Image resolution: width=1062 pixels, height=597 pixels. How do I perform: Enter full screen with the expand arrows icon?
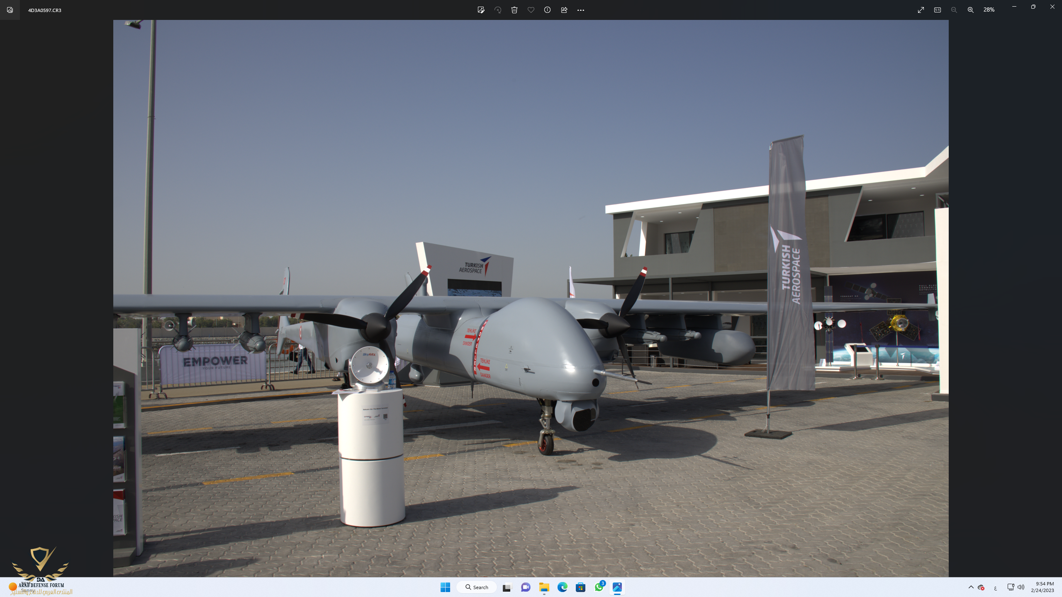pyautogui.click(x=921, y=10)
